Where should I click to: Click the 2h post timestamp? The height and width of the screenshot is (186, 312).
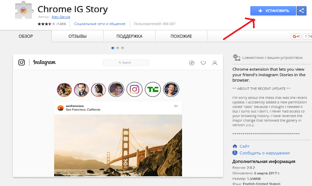click(176, 106)
